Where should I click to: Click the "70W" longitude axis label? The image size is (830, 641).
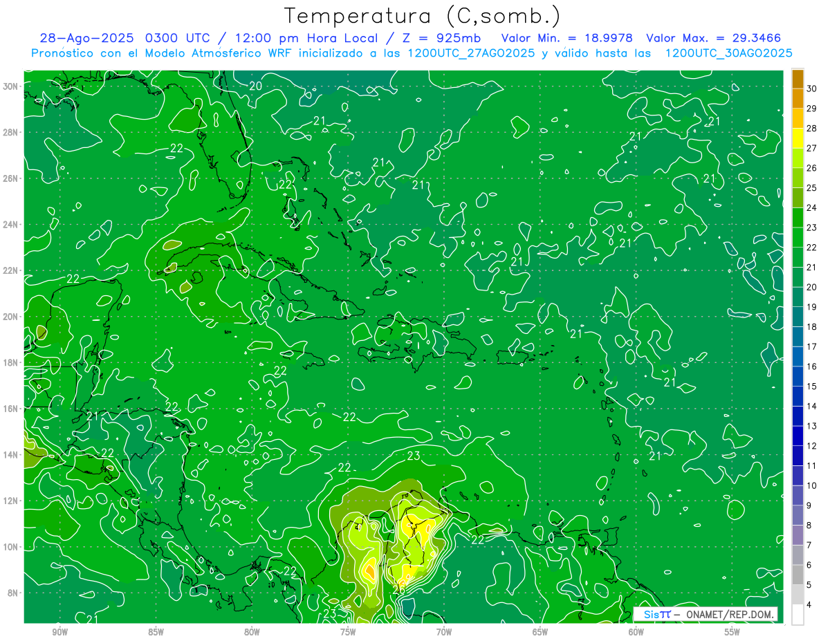[444, 631]
